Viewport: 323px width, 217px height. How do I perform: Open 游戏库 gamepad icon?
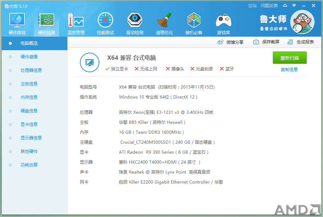[224, 20]
